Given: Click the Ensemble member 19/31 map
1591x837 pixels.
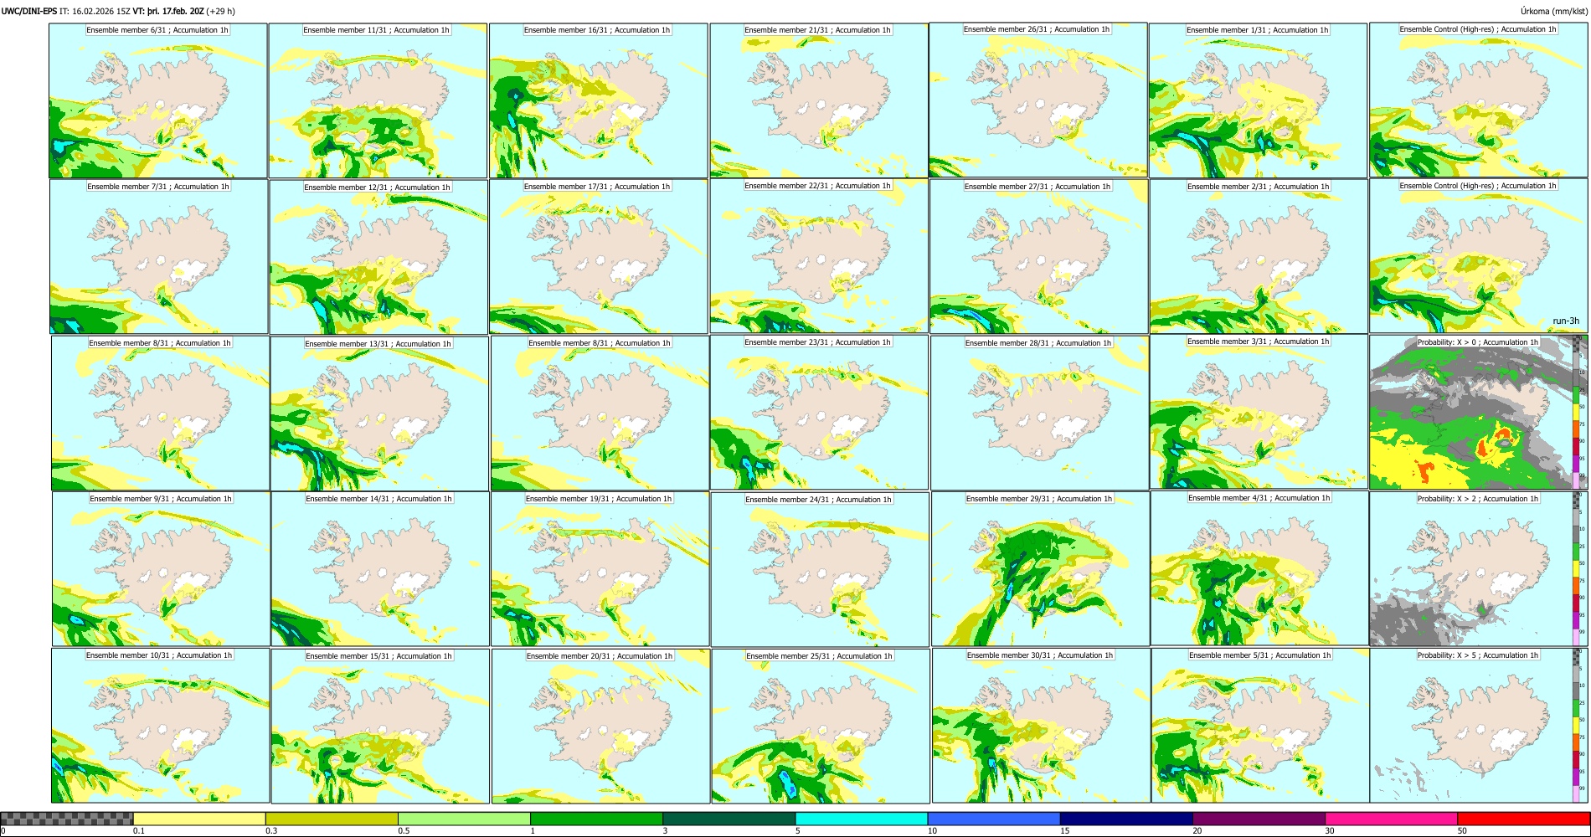Looking at the screenshot, I should click(x=600, y=569).
